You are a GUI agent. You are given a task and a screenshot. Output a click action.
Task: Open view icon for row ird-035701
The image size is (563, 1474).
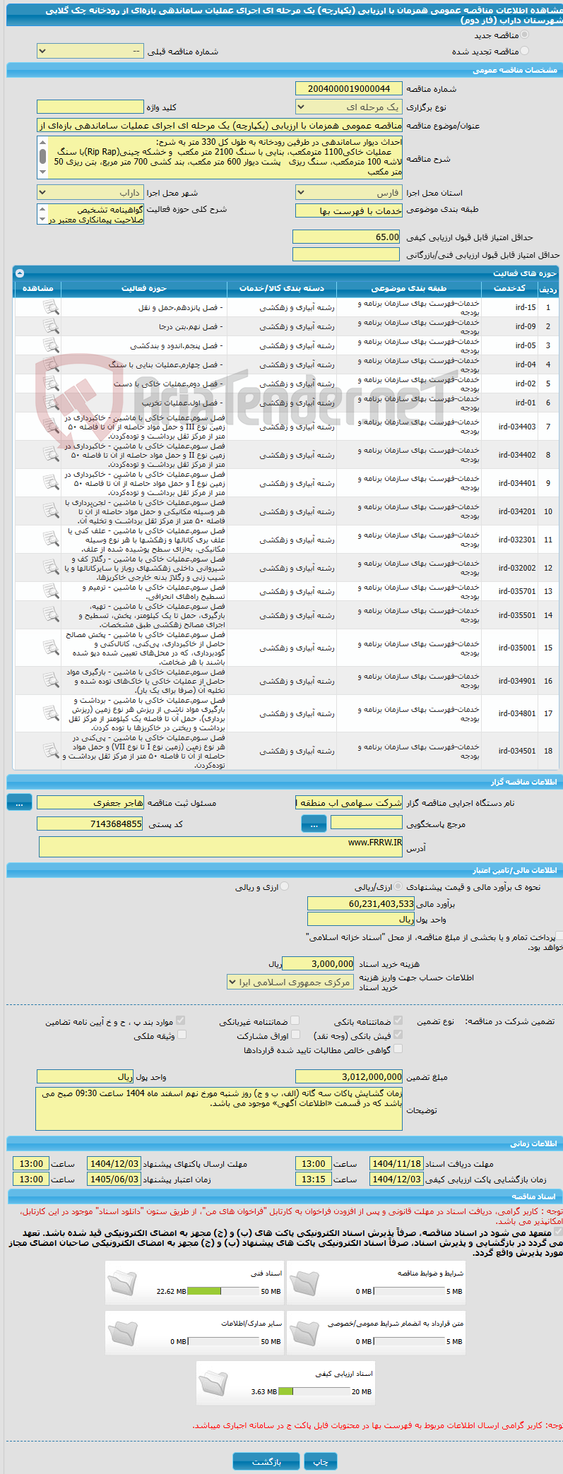pyautogui.click(x=50, y=591)
